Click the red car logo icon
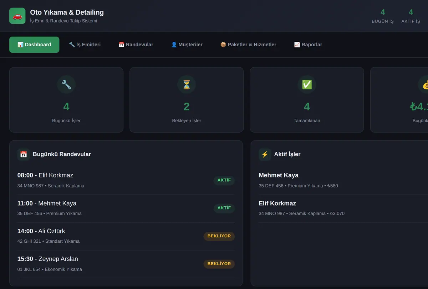The width and height of the screenshot is (428, 289). pos(17,16)
